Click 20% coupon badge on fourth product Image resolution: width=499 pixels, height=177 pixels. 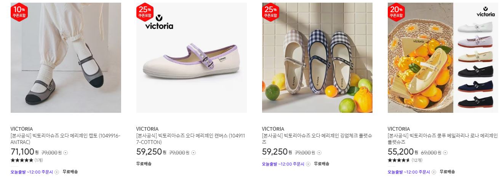tap(396, 12)
